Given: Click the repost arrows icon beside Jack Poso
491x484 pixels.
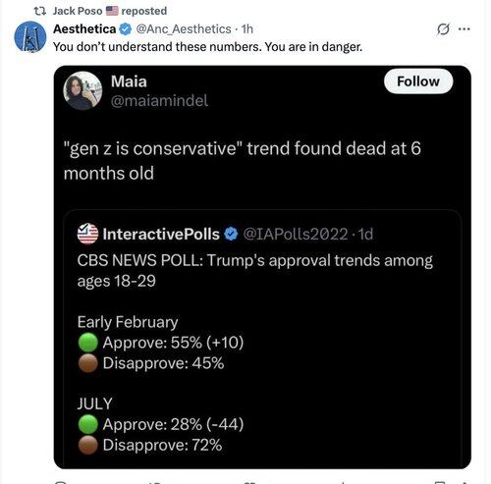Looking at the screenshot, I should click(40, 11).
